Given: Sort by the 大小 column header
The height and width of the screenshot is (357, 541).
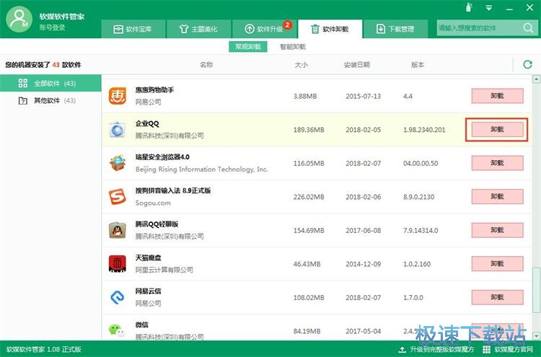Looking at the screenshot, I should (302, 64).
